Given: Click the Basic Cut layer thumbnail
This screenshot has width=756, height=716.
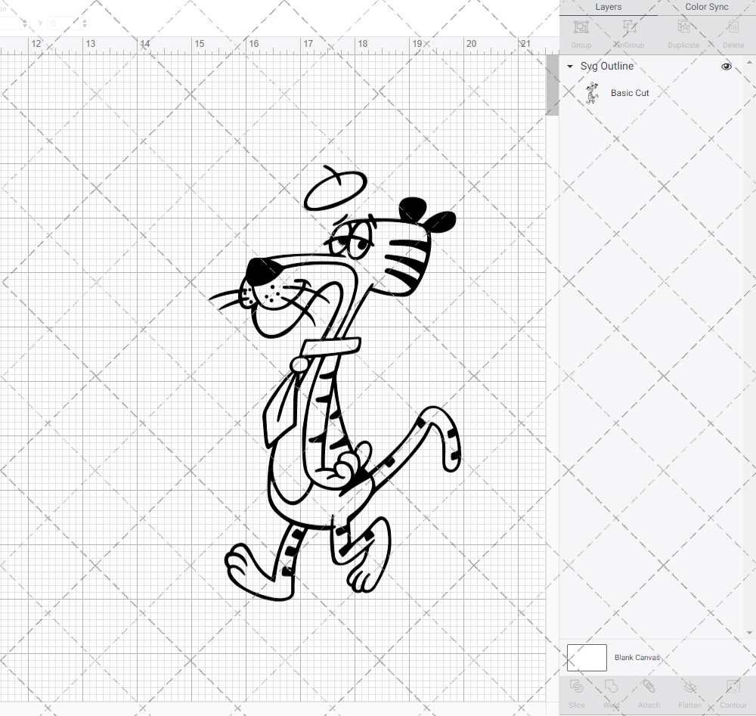Looking at the screenshot, I should click(x=593, y=93).
